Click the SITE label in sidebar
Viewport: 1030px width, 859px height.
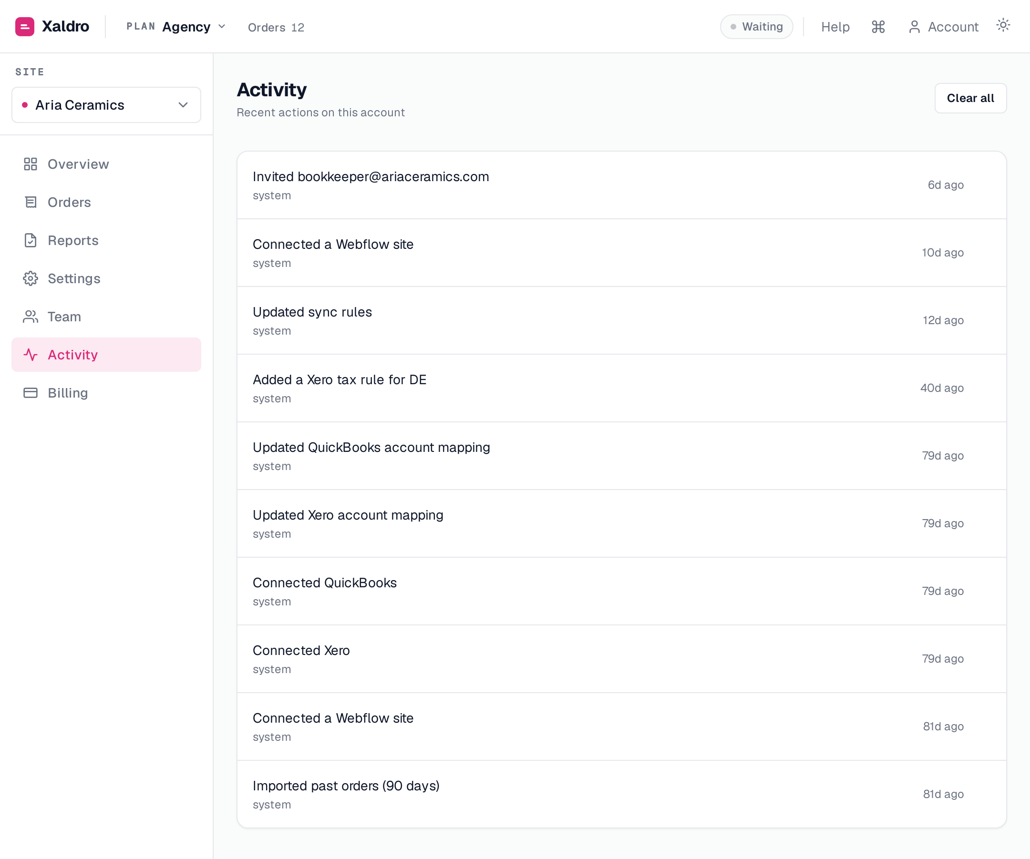click(30, 72)
